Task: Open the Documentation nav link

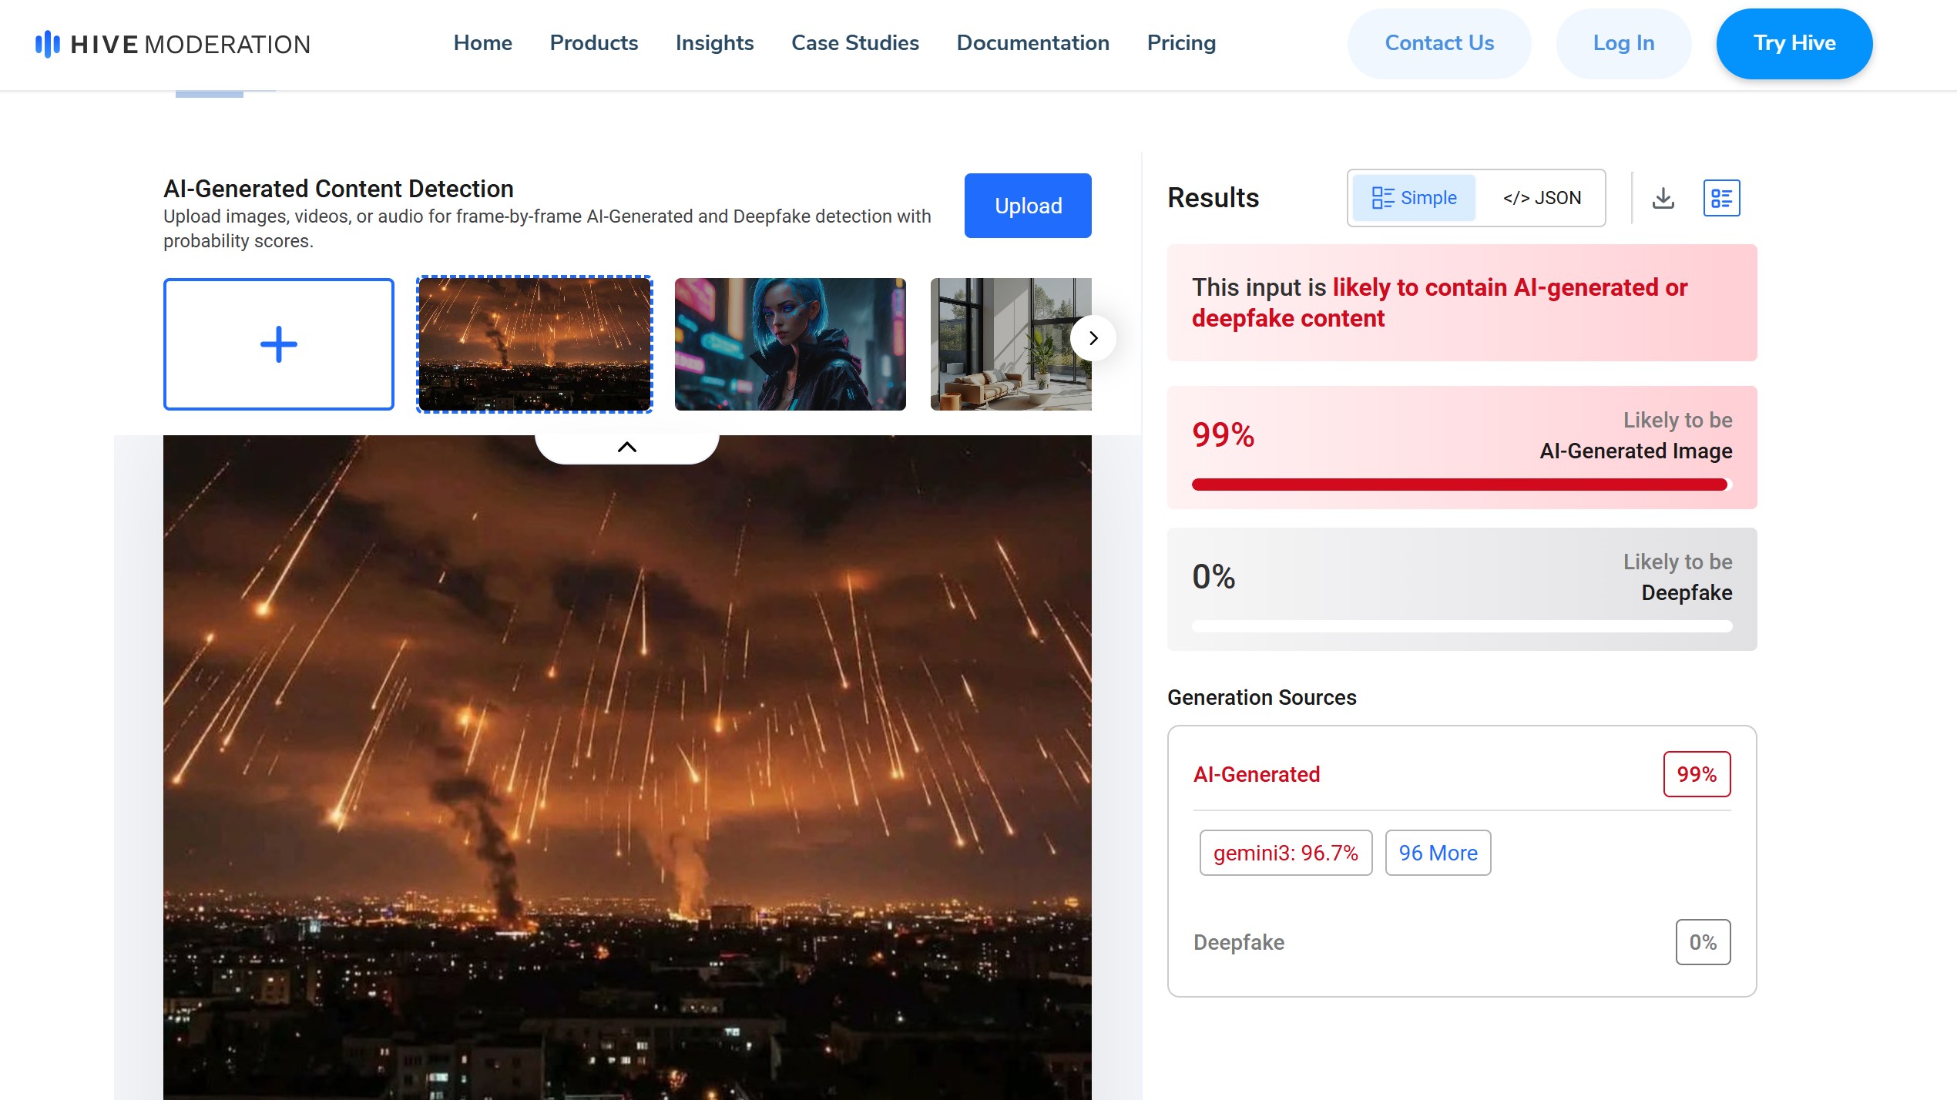Action: point(1032,43)
